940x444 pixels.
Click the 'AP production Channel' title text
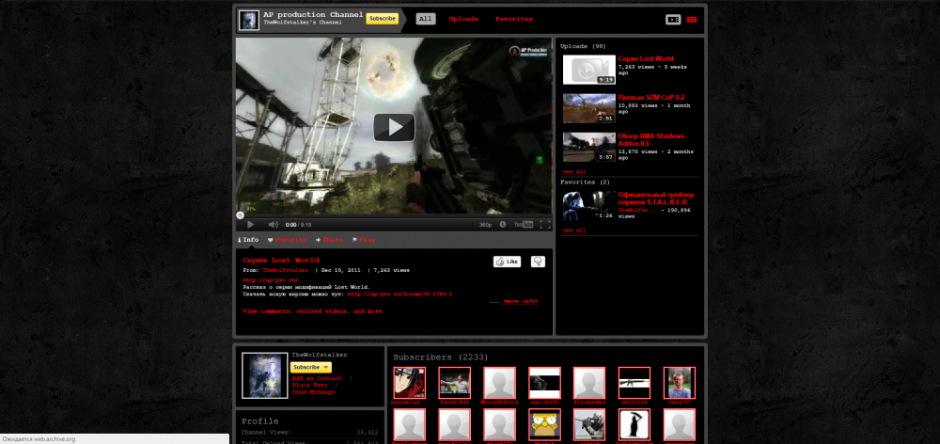pyautogui.click(x=313, y=14)
